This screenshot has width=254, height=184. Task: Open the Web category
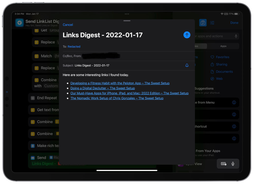click(217, 79)
